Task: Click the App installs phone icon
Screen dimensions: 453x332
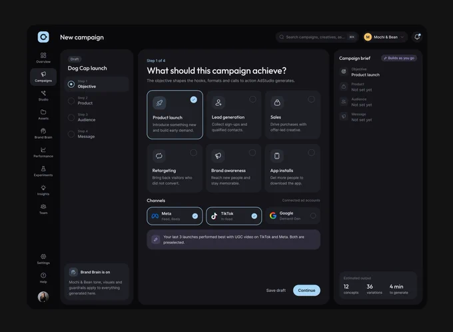Action: [x=276, y=156]
